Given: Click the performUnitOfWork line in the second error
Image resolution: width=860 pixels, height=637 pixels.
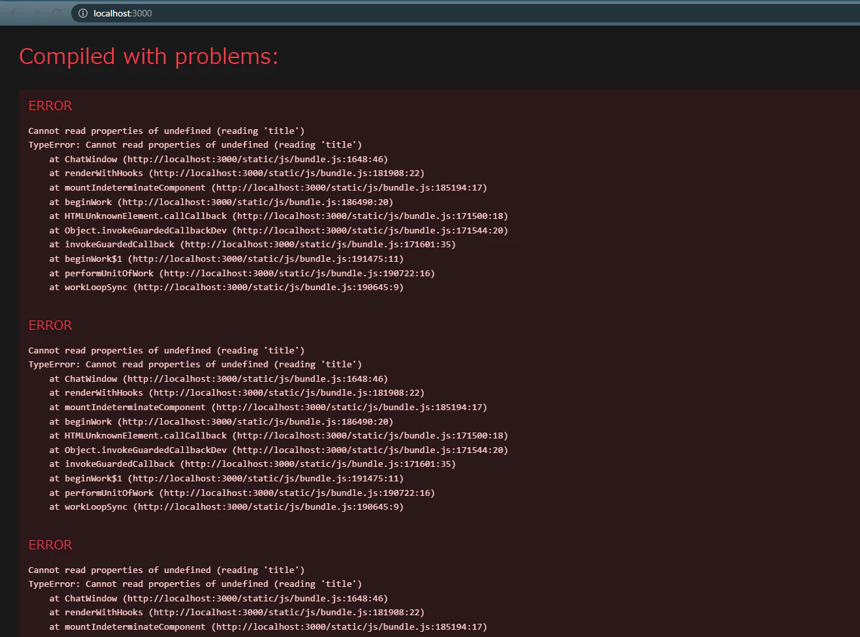Looking at the screenshot, I should tap(242, 493).
